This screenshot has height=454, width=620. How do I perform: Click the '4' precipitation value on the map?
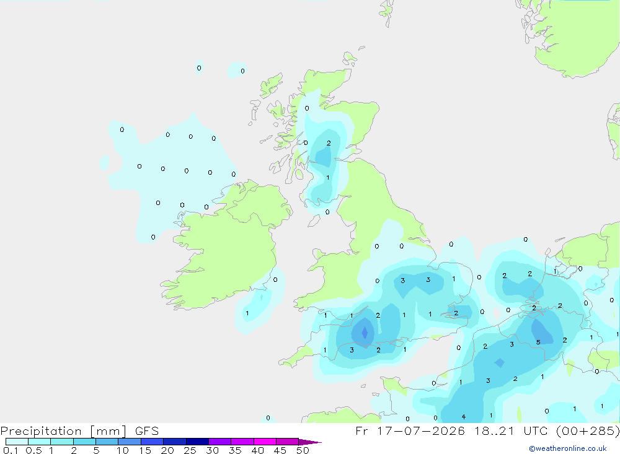463,416
